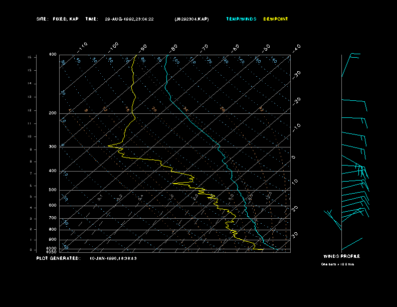Click the -40 isotherm label at corner
The image size is (397, 307).
pyautogui.click(x=296, y=48)
